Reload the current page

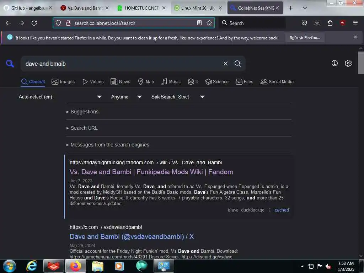coord(34,23)
